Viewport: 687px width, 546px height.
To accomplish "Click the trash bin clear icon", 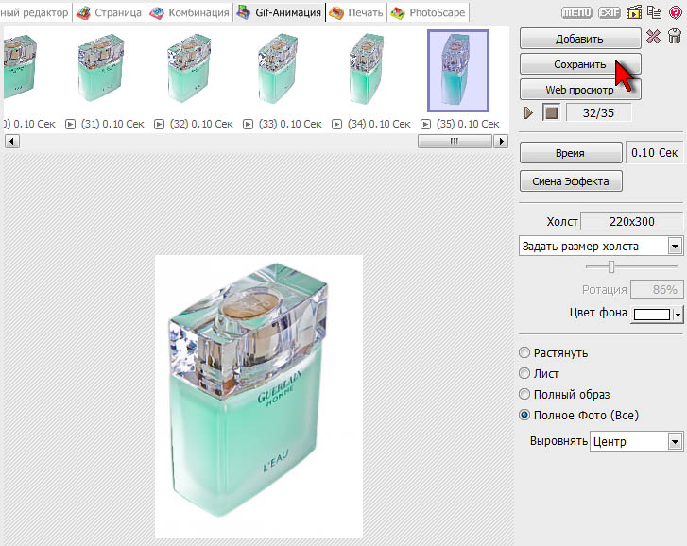I will (x=675, y=36).
